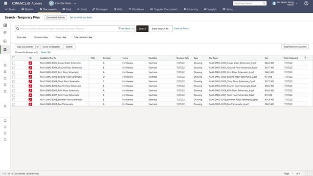Screen dimensions: 313x176
Task: Open the Supplier Documents menu
Action: pos(164,9)
